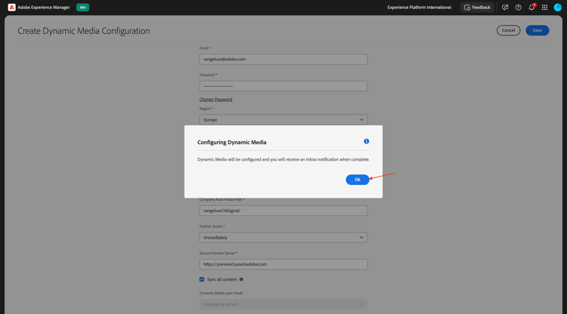Open the notifications bell icon
The height and width of the screenshot is (314, 567).
coord(531,8)
